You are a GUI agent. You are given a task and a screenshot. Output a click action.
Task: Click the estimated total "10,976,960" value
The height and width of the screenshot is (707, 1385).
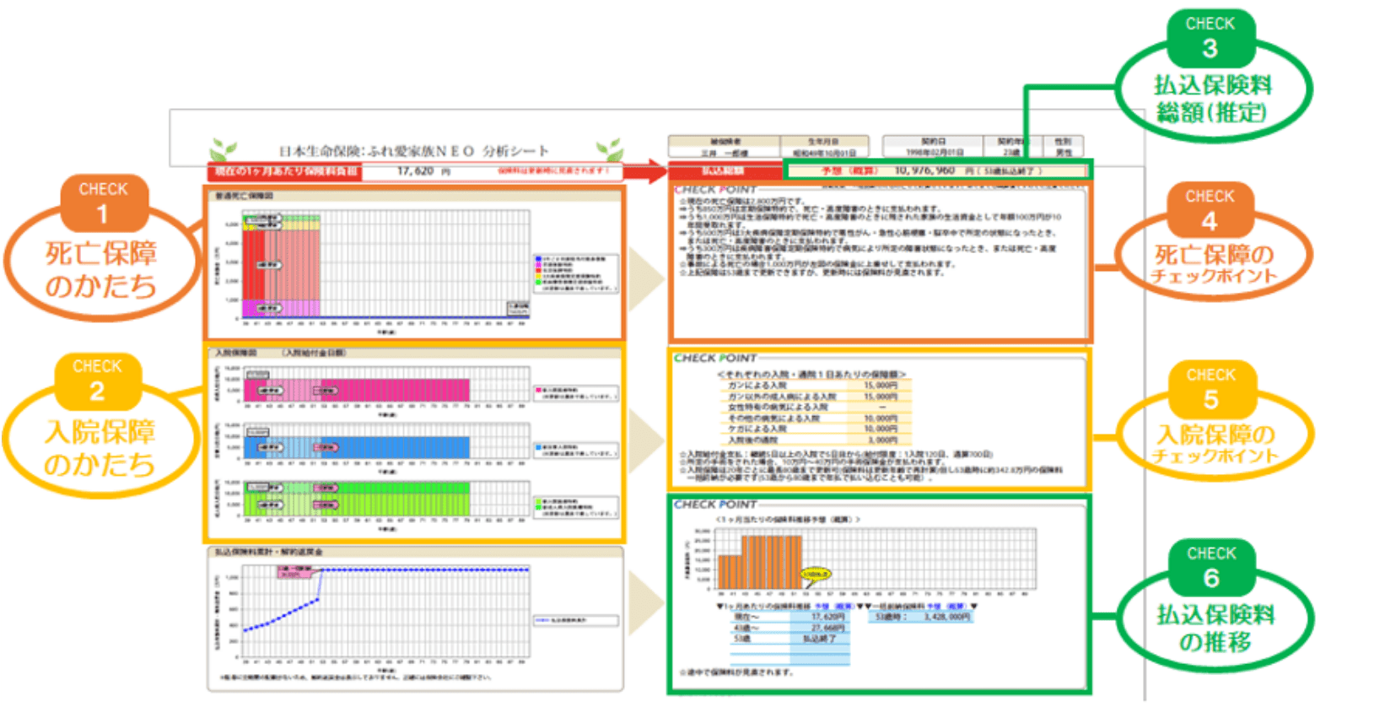tap(924, 170)
